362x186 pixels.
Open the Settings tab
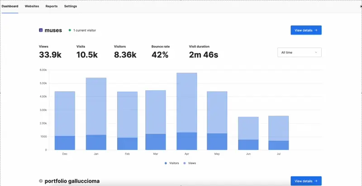tap(71, 6)
